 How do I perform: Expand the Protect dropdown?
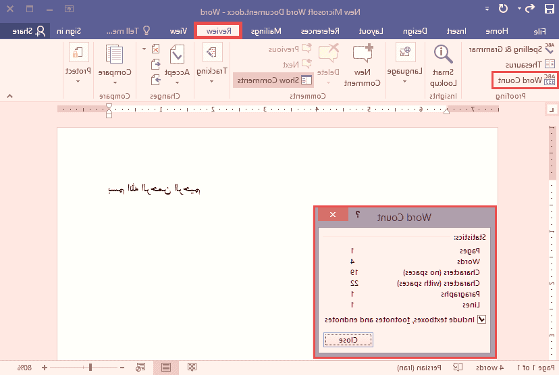click(78, 81)
